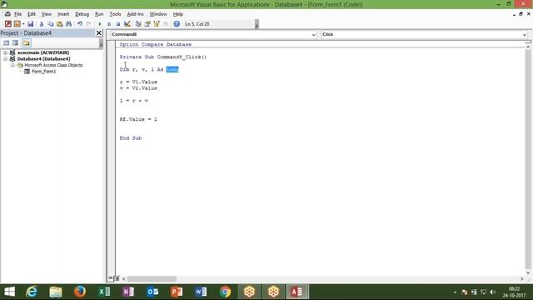Click Full Module View button at code bottom

coord(117,278)
